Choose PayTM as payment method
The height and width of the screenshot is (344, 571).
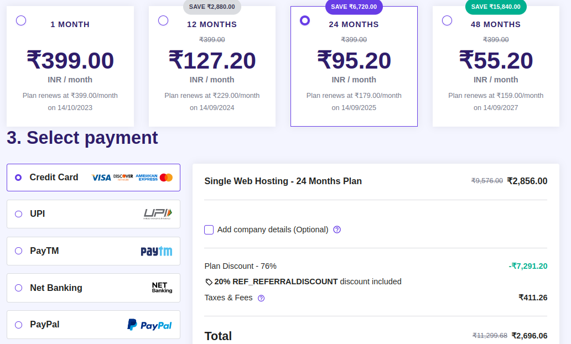click(x=18, y=251)
